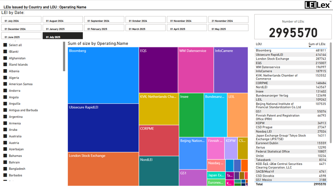The height and width of the screenshot is (187, 333).
Task: Click the CSD Prague table row
Action: [x=291, y=127]
